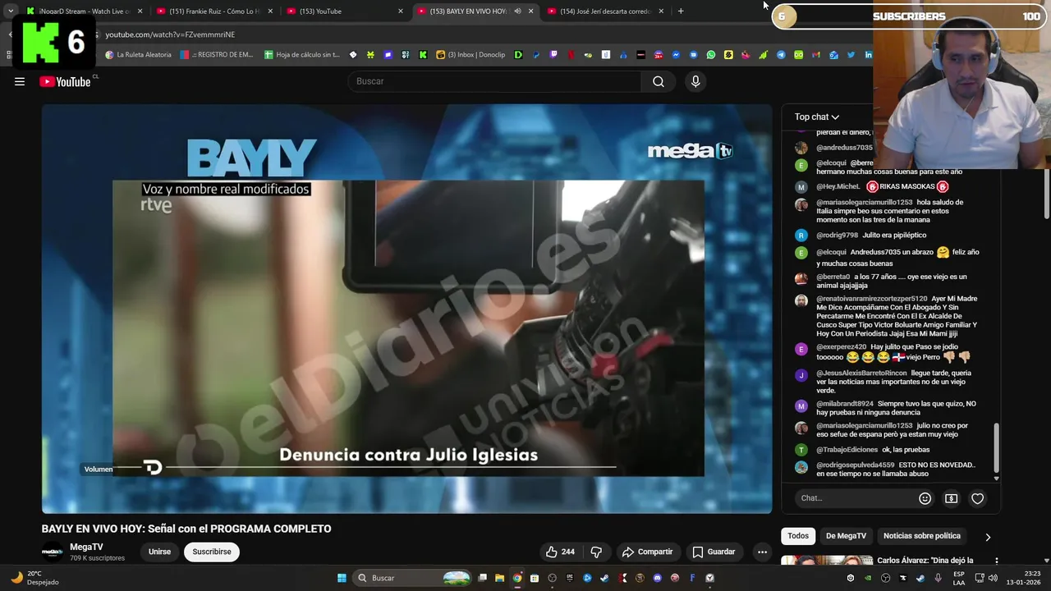Select Noticias sobre política chip
This screenshot has height=591, width=1051.
tap(921, 536)
